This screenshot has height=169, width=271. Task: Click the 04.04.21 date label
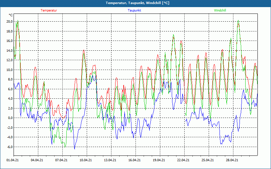click(37, 160)
